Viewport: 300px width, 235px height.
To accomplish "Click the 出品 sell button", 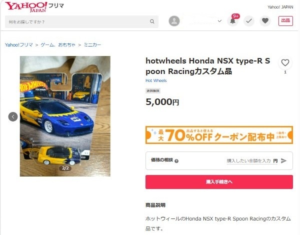I will 285,21.
